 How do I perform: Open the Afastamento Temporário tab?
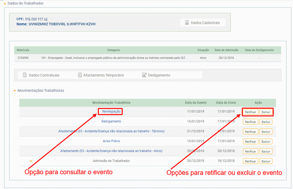[x=101, y=75]
